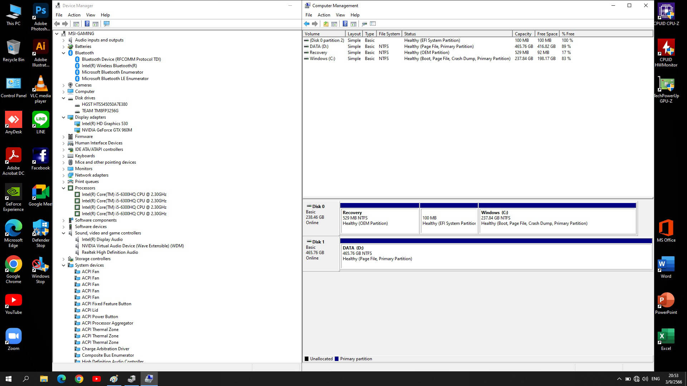Click Help icon in Device Manager toolbar
Viewport: 687px width, 386px height.
[x=87, y=24]
